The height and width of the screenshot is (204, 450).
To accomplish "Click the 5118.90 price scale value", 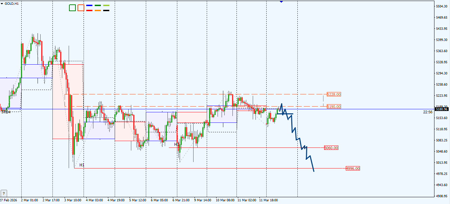I will [442, 129].
